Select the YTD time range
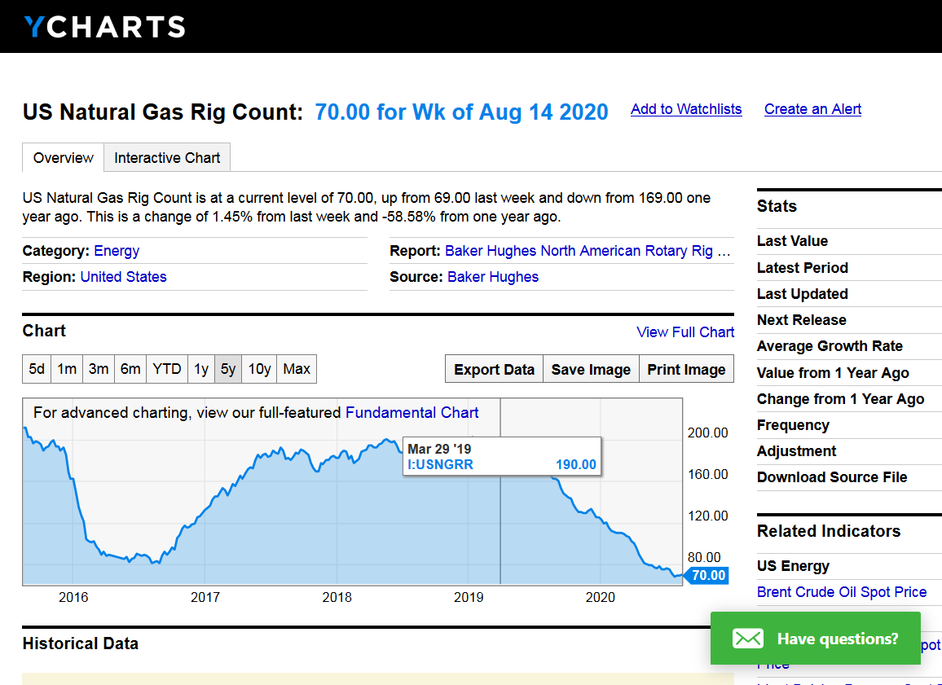Image resolution: width=942 pixels, height=685 pixels. click(167, 369)
